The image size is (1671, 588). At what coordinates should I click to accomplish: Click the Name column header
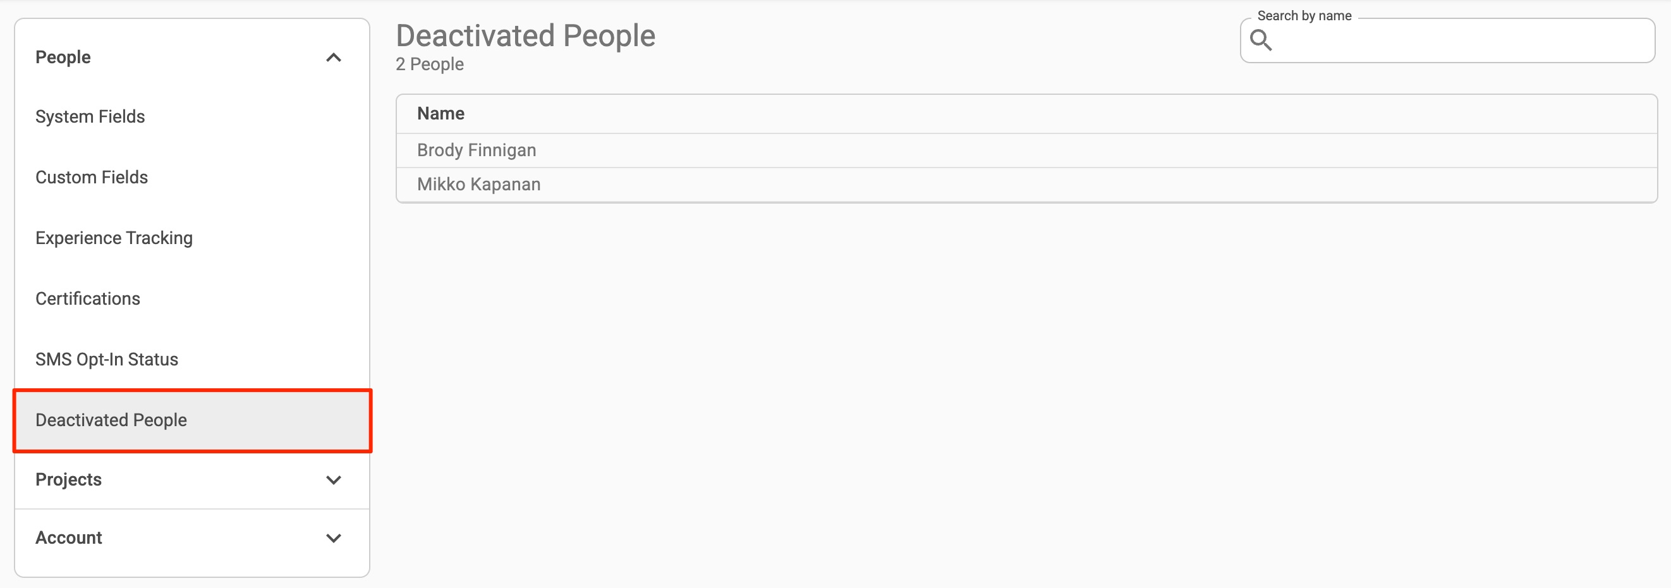[x=441, y=114]
